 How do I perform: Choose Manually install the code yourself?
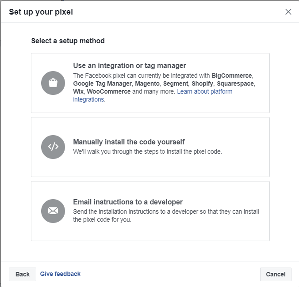click(x=129, y=142)
